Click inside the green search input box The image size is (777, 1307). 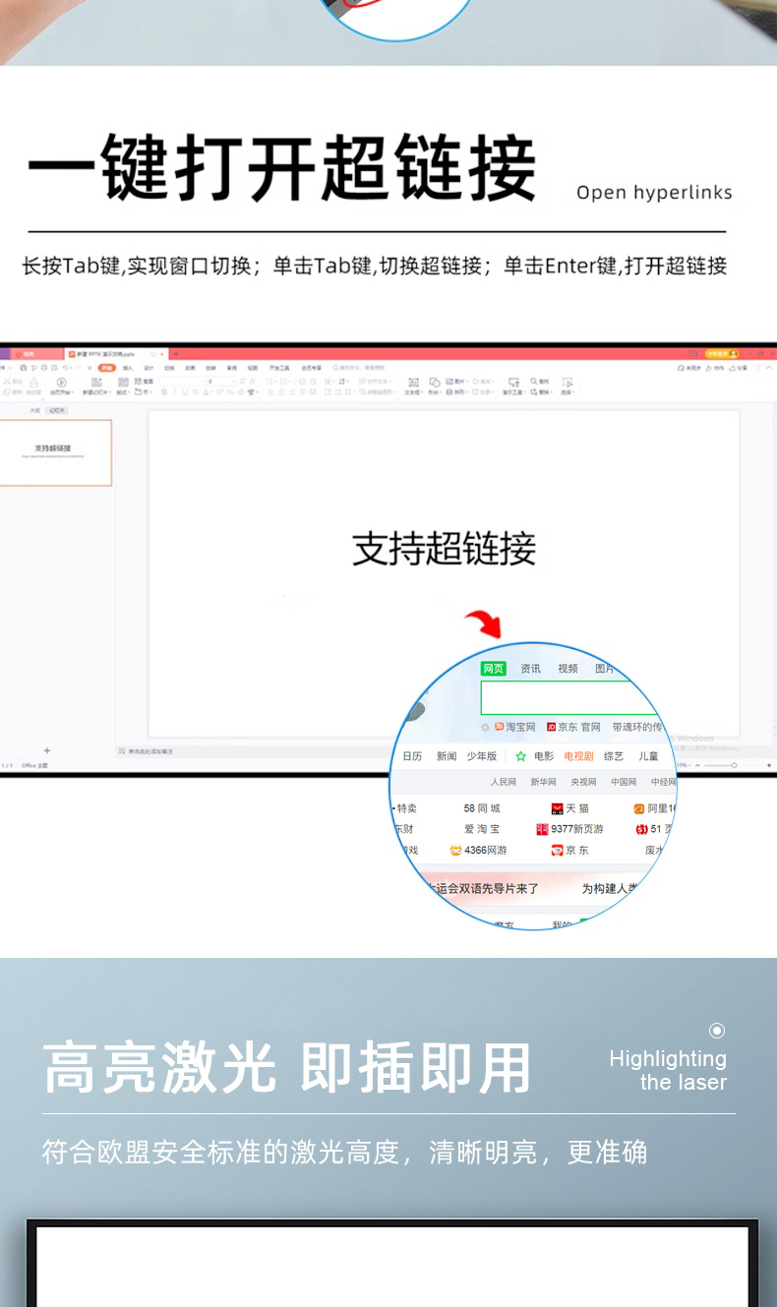[568, 697]
